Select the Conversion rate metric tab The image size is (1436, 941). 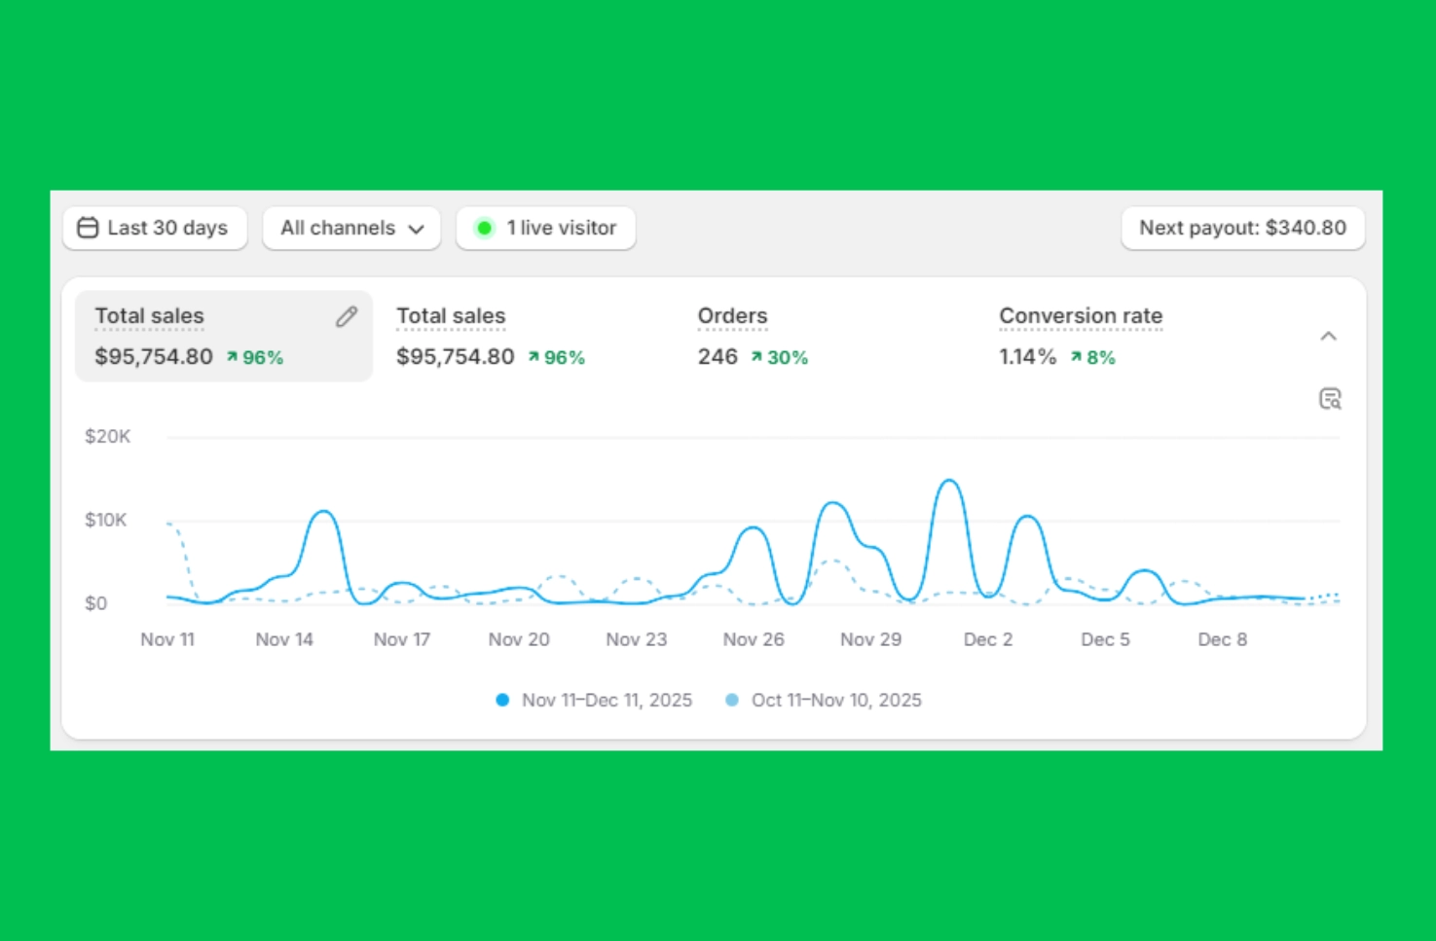point(1080,316)
